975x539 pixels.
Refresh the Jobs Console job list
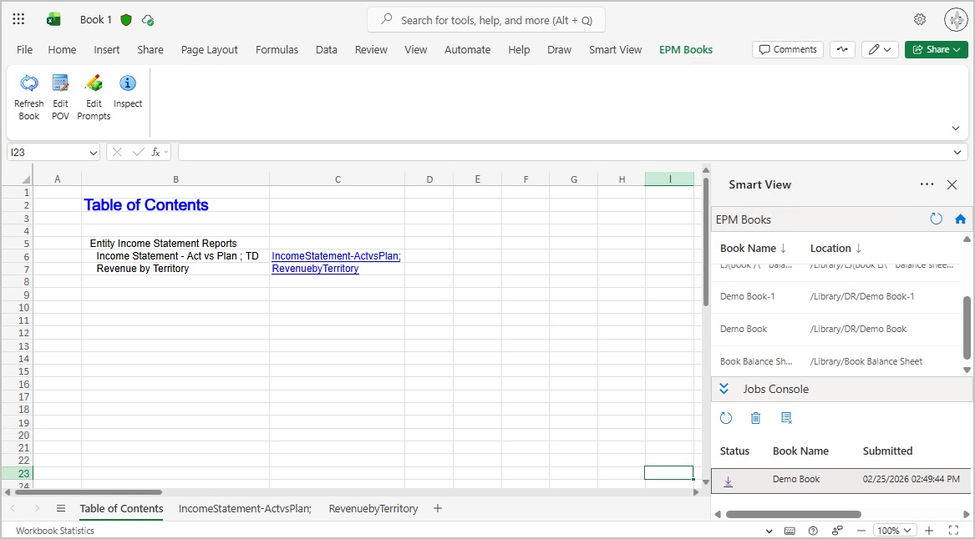coord(725,418)
